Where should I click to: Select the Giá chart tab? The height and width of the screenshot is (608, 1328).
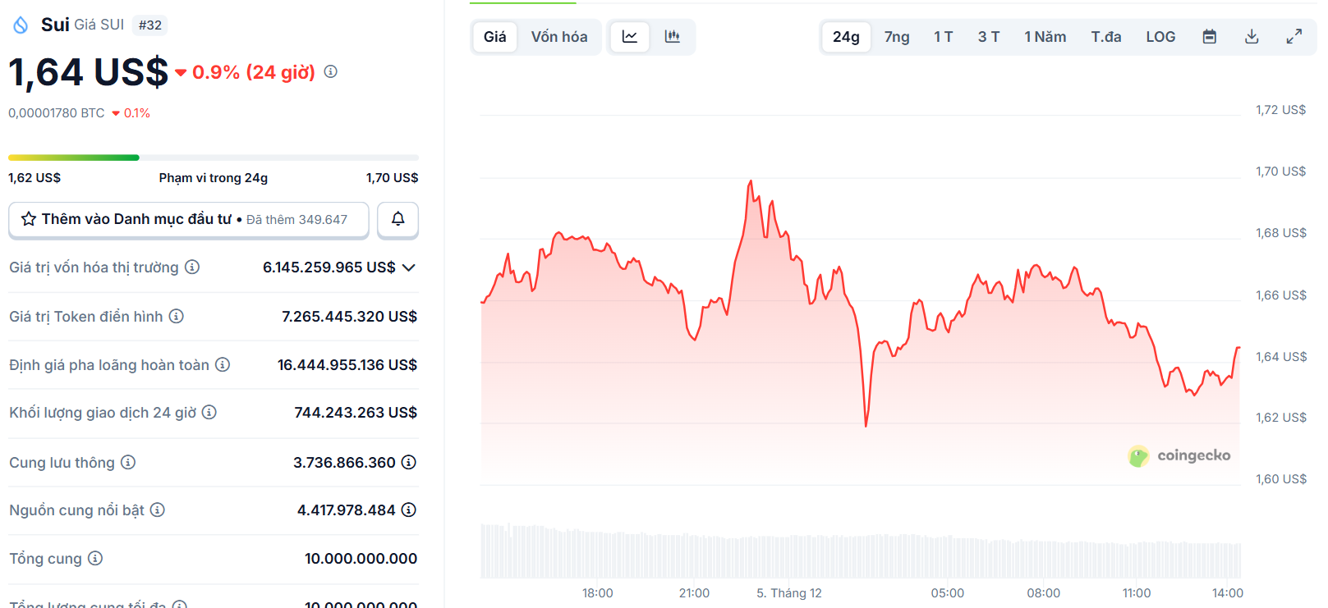(x=495, y=37)
